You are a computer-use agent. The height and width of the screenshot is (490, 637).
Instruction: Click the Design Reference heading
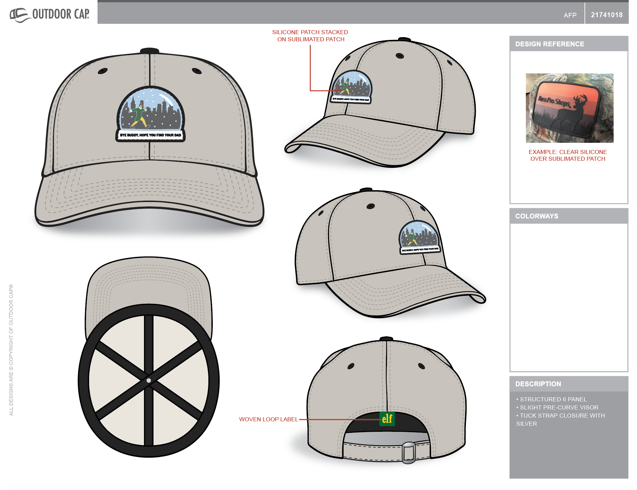pyautogui.click(x=550, y=44)
